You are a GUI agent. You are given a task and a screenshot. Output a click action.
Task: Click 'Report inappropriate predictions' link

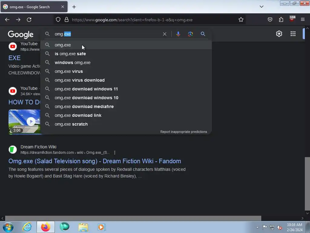[x=184, y=132]
